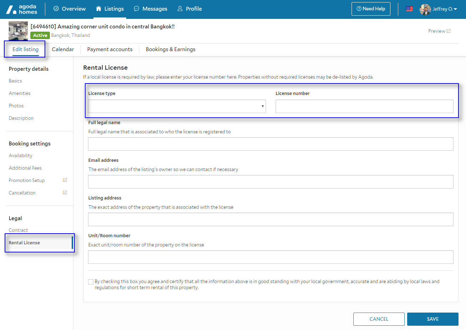Click the Active status badge

[x=40, y=35]
